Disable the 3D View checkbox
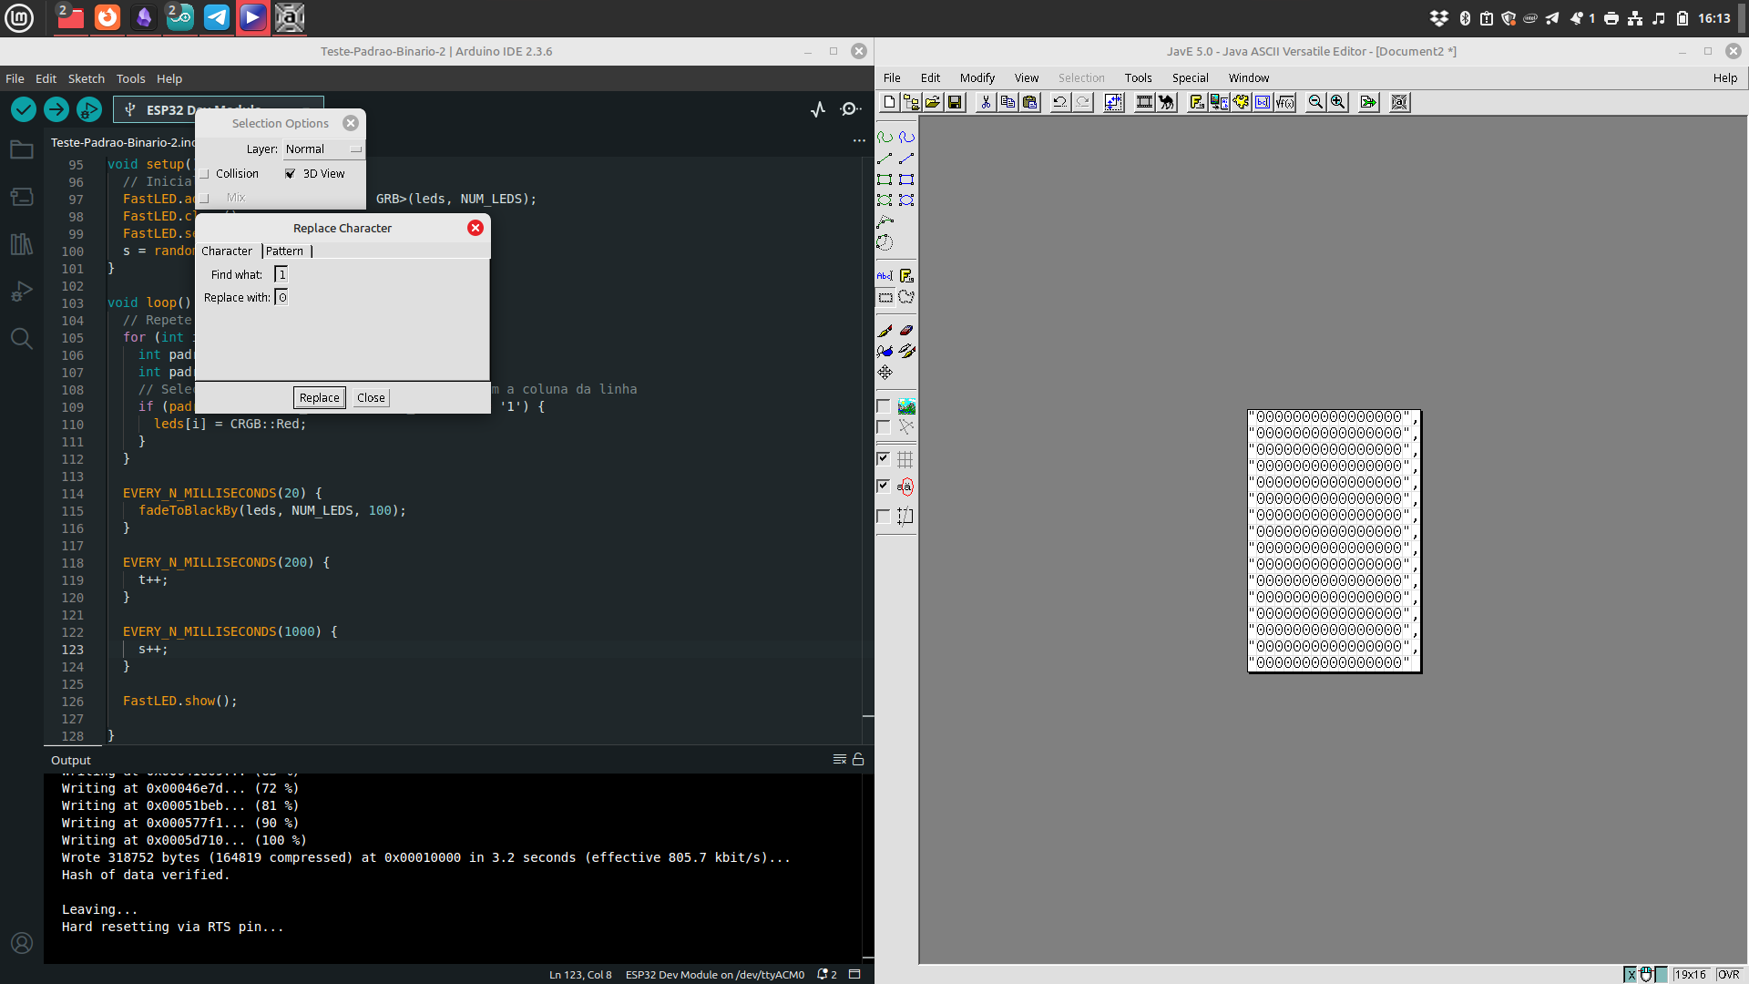1749x984 pixels. pos(290,173)
